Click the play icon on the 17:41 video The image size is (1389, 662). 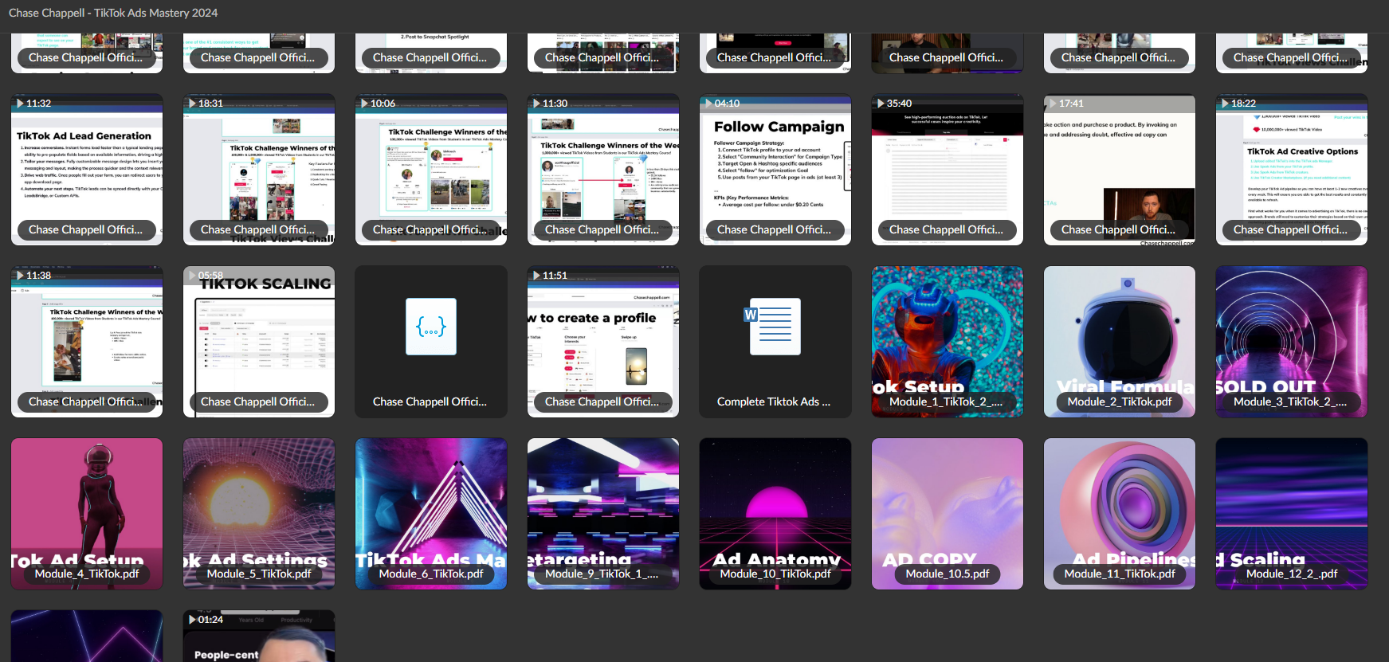point(1053,104)
